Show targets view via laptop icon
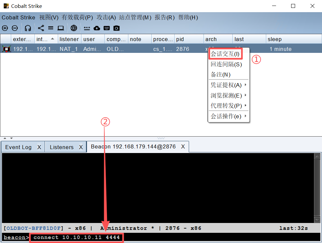The image size is (322, 243). pos(61,28)
